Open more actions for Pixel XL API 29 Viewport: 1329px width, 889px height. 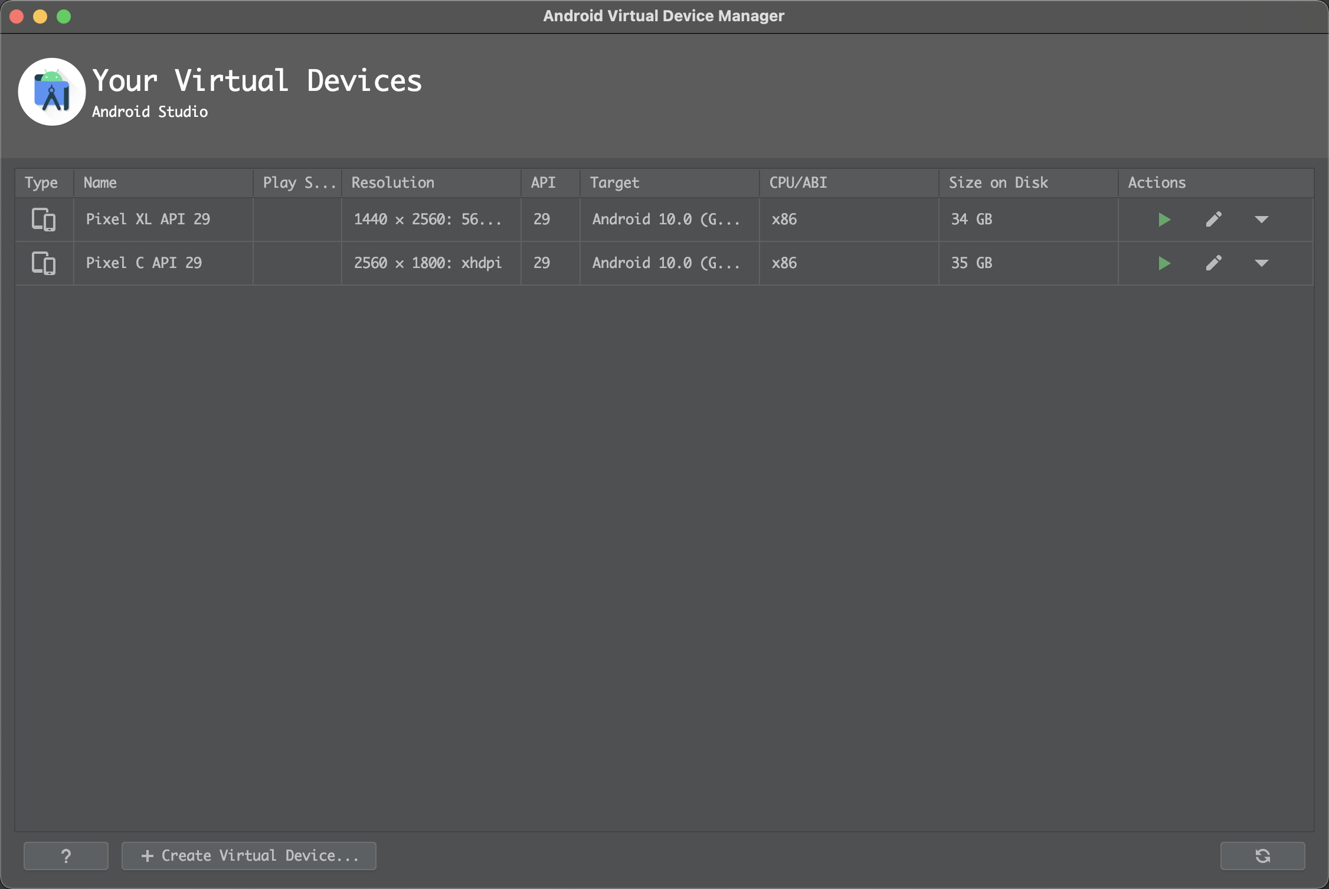coord(1261,220)
